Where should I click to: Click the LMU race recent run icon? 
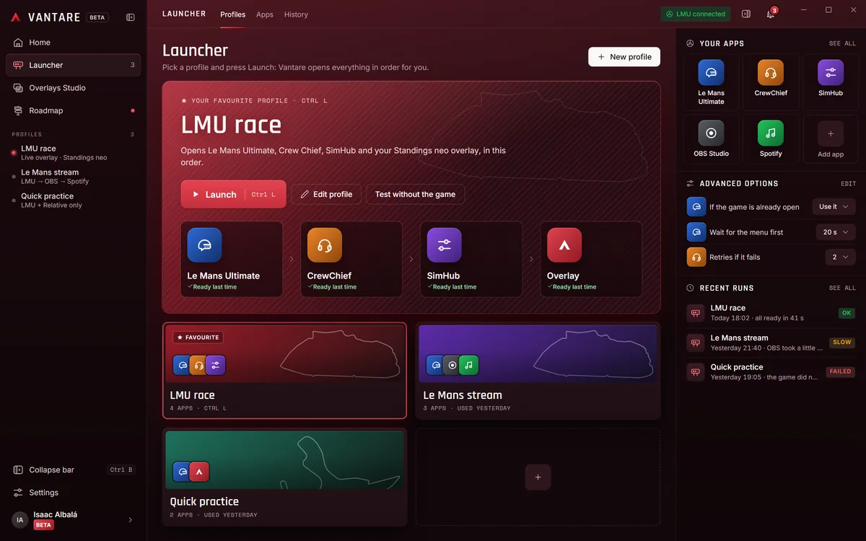(x=695, y=313)
